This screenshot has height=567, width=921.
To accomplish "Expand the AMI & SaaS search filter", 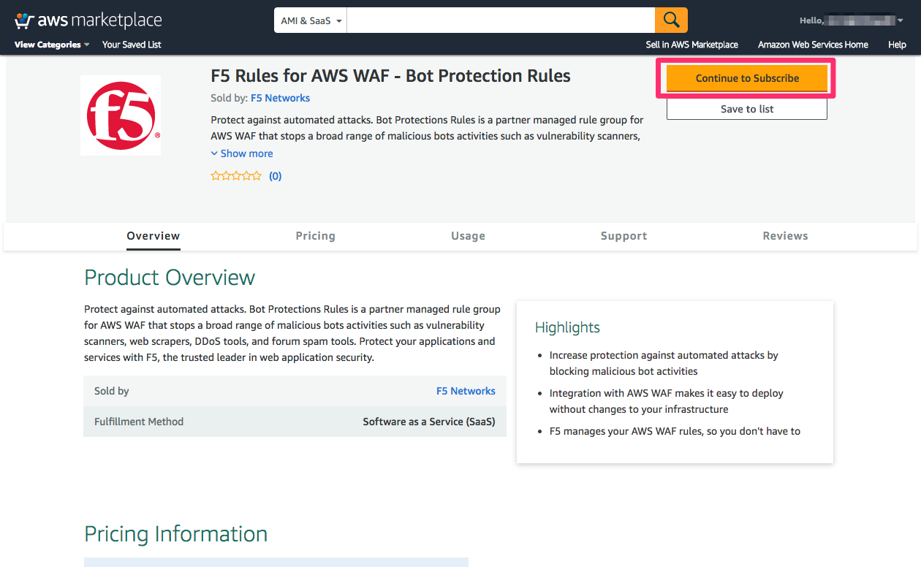I will point(311,20).
